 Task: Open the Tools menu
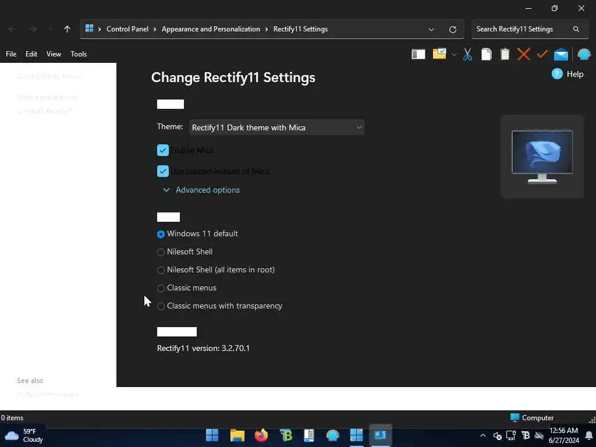click(x=79, y=54)
